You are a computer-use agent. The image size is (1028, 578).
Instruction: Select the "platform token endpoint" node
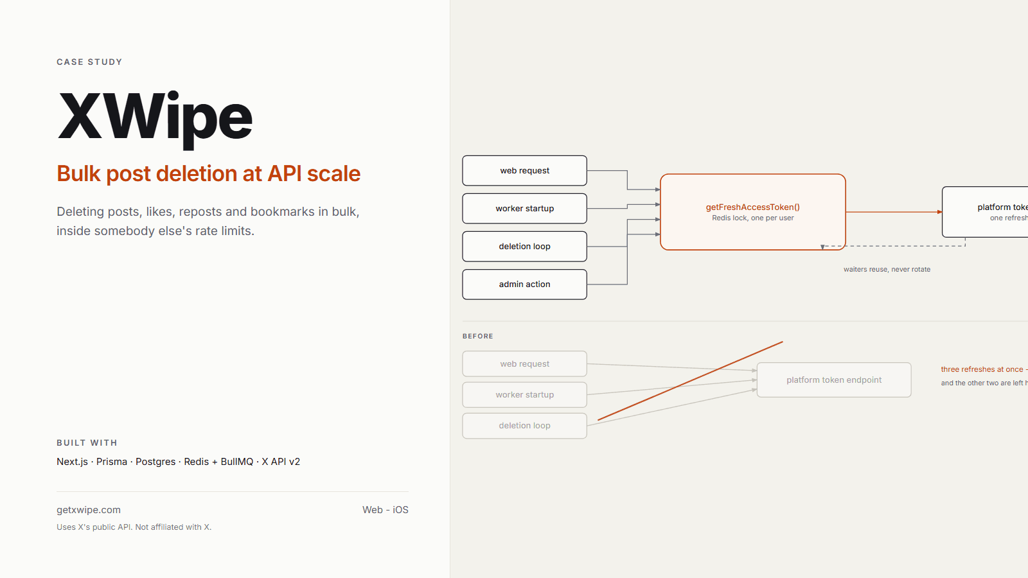click(x=834, y=380)
